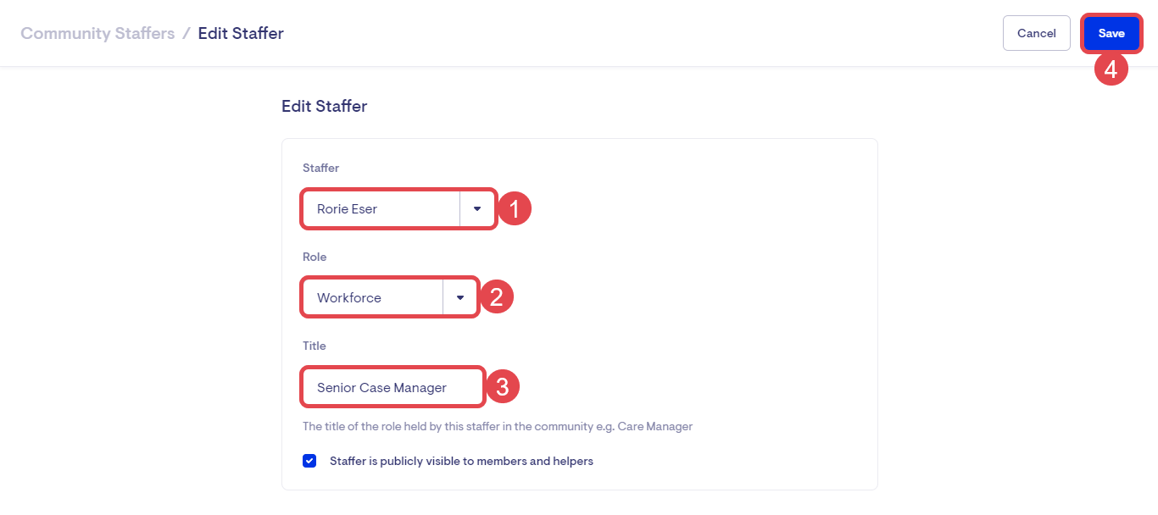Toggle the staffer publicly visible checkbox
1158x515 pixels.
309,461
